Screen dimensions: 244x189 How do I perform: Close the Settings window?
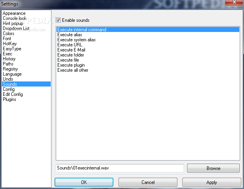tap(234, 2)
